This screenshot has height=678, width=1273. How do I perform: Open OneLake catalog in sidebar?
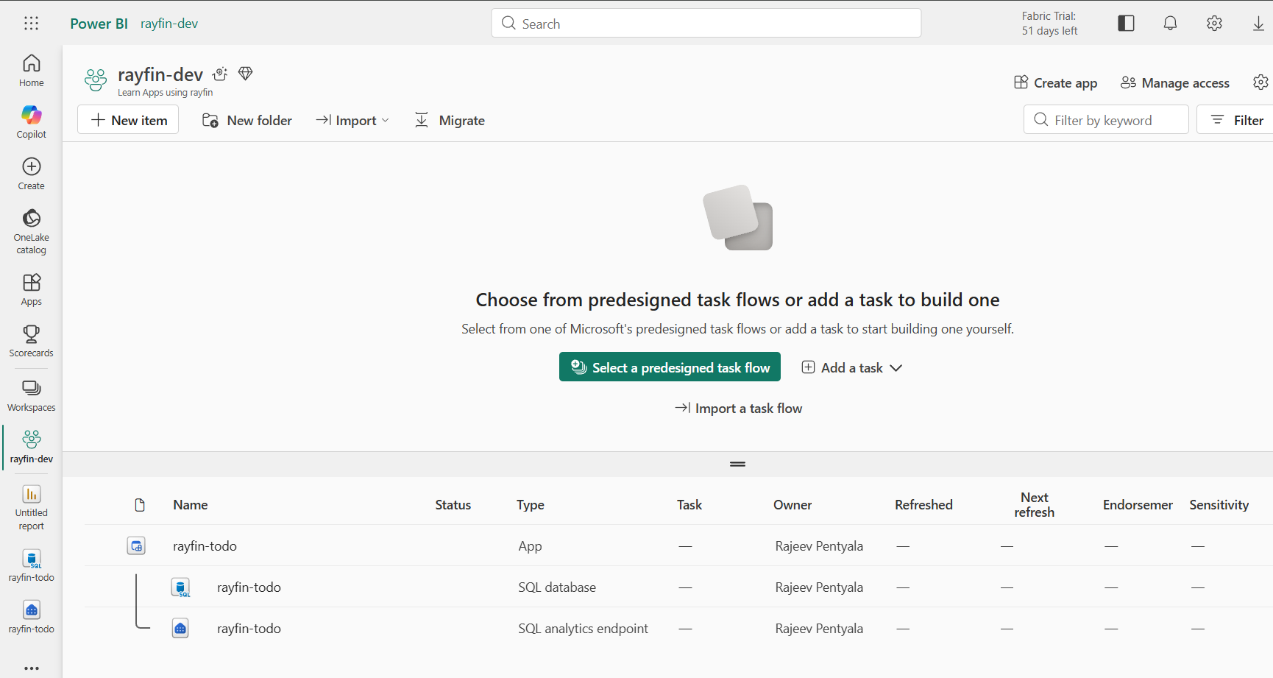tap(31, 231)
